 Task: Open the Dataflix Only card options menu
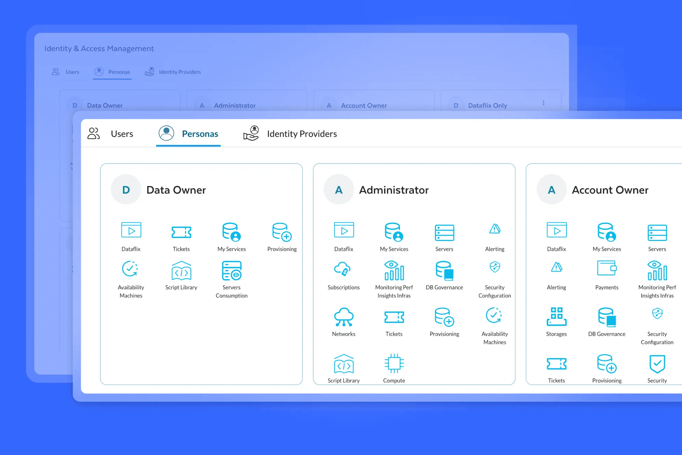click(543, 103)
